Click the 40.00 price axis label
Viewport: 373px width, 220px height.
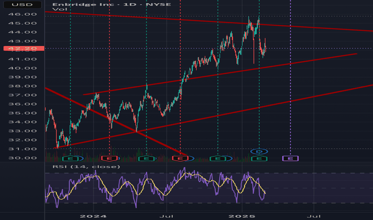(22, 68)
